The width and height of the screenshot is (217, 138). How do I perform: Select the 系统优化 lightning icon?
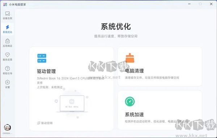pyautogui.click(x=8, y=27)
